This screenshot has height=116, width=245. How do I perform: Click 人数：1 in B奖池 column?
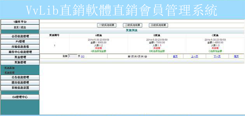coord(157,45)
